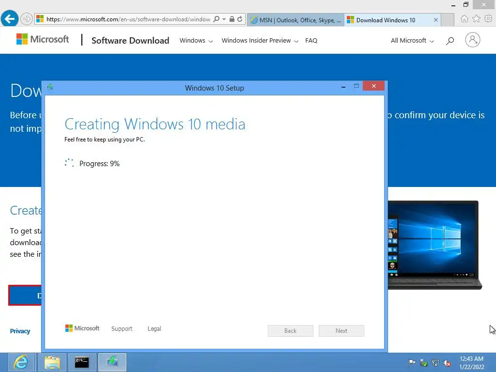The height and width of the screenshot is (372, 496).
Task: Click the network tray icon
Action: (435, 362)
